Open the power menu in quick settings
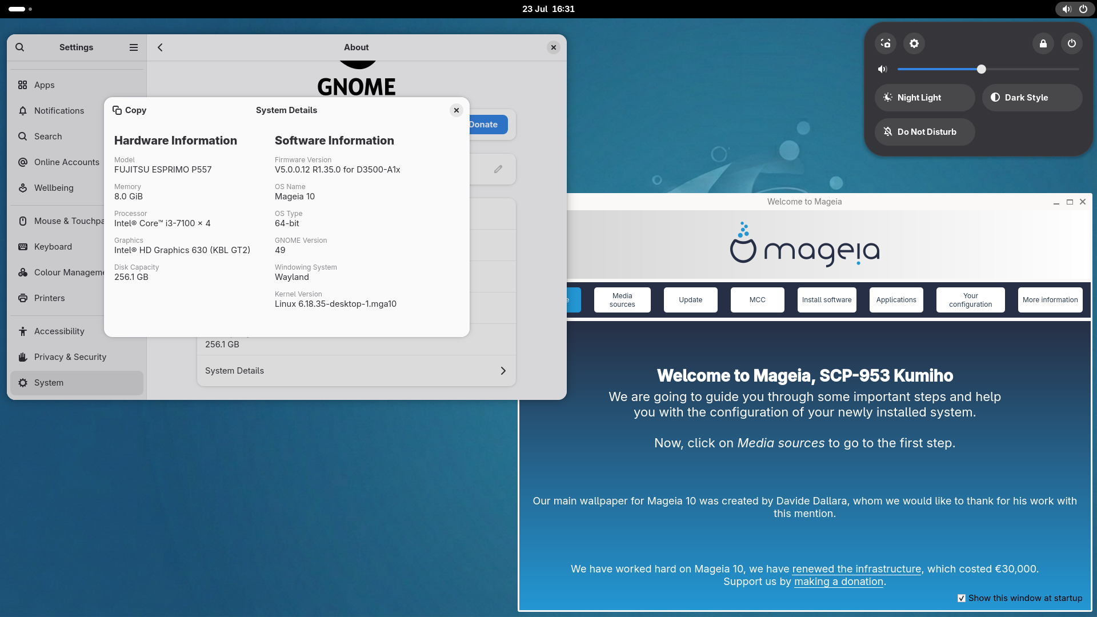Screen dimensions: 1097x617 tap(1072, 43)
